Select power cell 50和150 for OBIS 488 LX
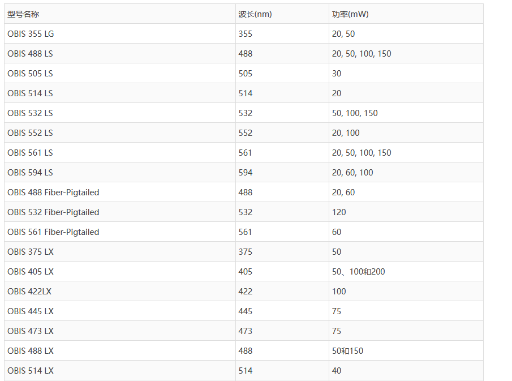The image size is (512, 381). 347,351
